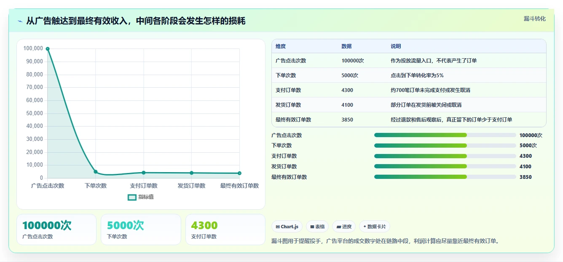Open the 100000次 广告点击次数 summary card

(x=56, y=230)
